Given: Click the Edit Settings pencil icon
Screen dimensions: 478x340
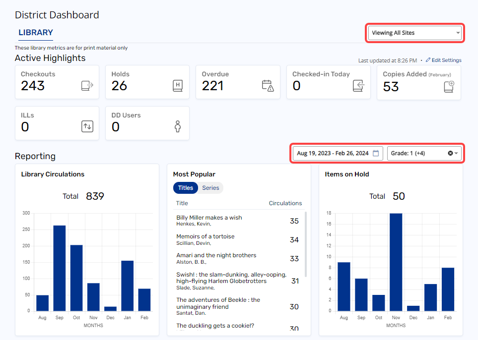Looking at the screenshot, I should click(428, 60).
